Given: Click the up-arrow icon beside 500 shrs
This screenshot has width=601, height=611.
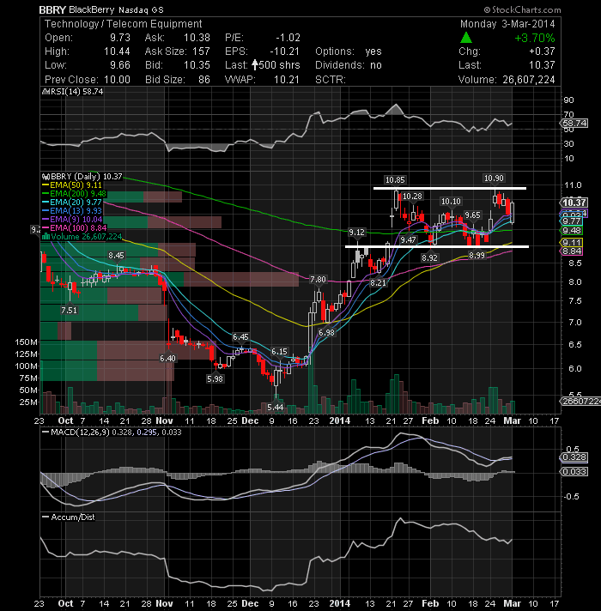Looking at the screenshot, I should [255, 64].
